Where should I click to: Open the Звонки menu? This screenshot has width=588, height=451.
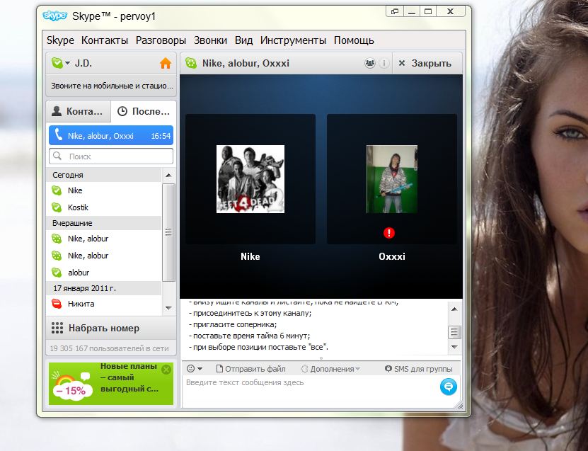pos(210,40)
